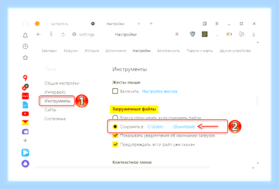The height and width of the screenshot is (189, 279).
Task: Click the Контекстное меню heading
Action: (132, 162)
